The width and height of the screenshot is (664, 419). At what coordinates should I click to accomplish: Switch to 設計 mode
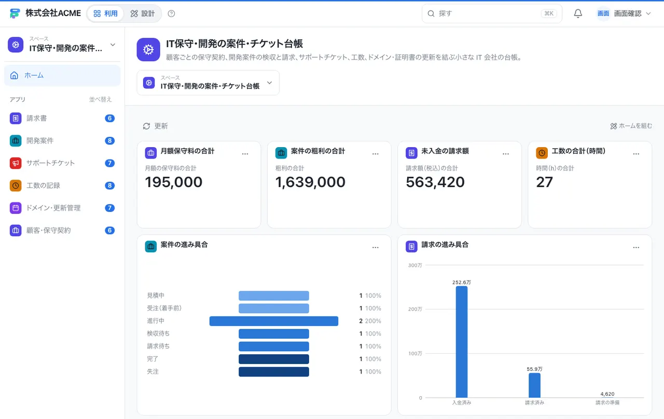click(x=143, y=13)
